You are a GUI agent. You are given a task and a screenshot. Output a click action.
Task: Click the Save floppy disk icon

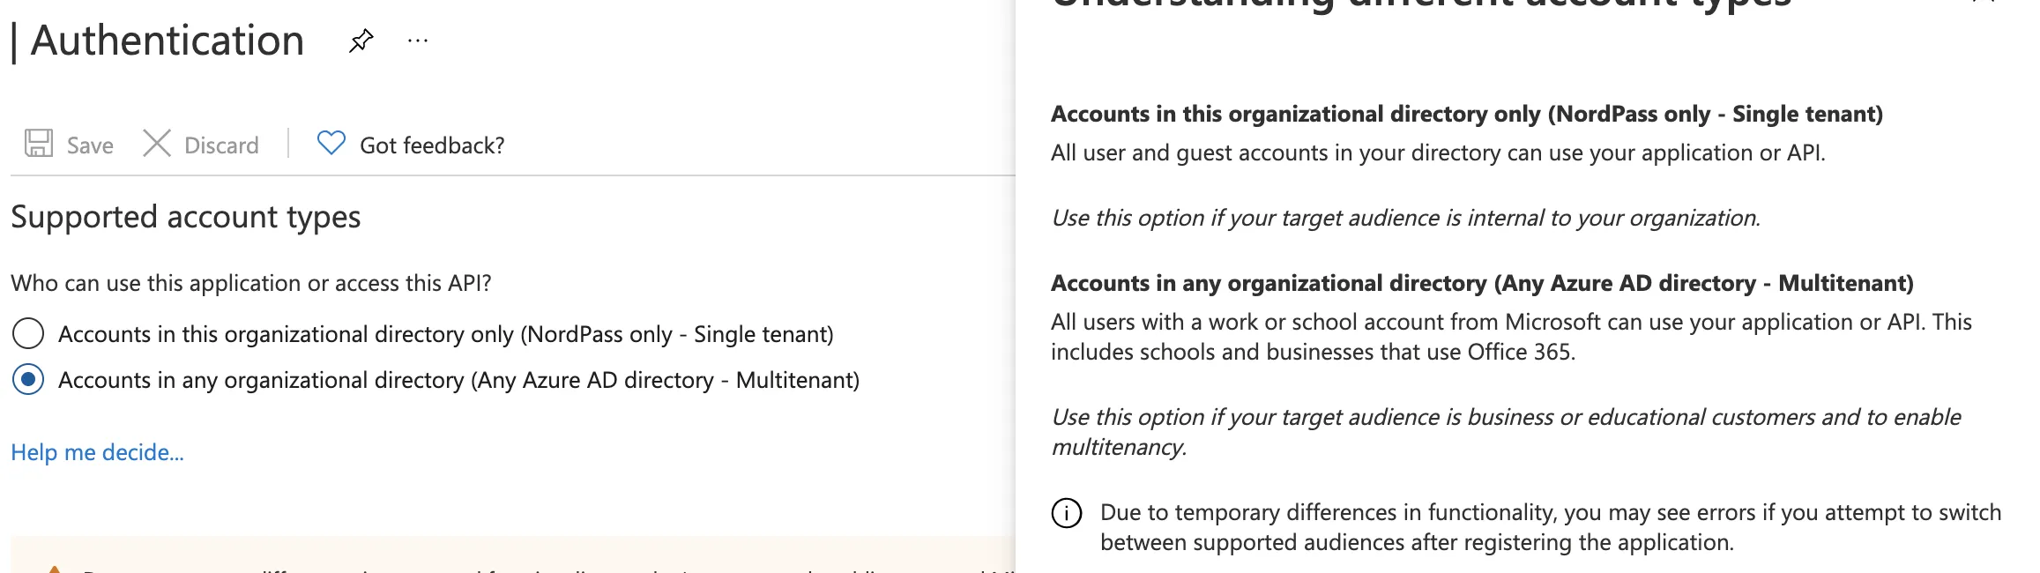pos(39,144)
